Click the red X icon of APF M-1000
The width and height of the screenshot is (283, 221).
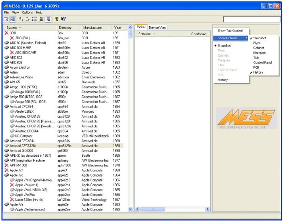[6, 165]
